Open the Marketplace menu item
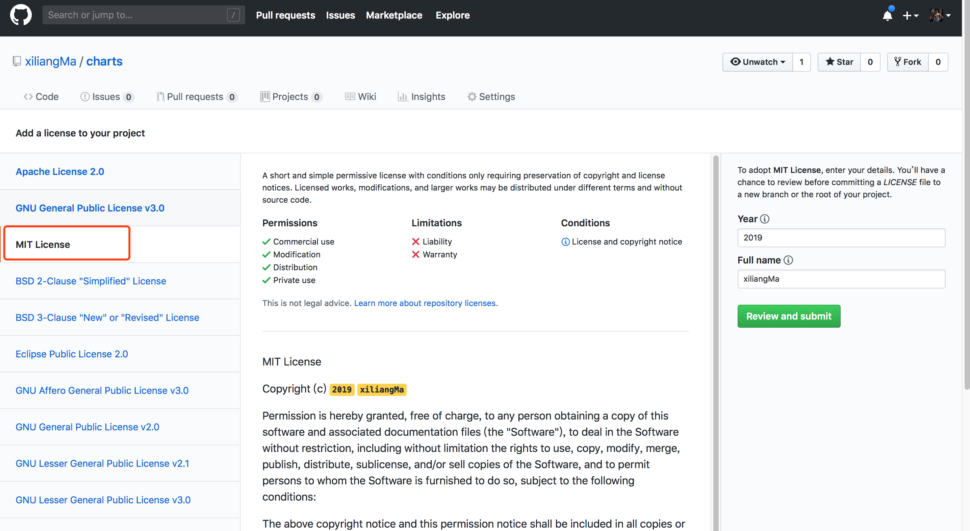This screenshot has height=531, width=970. click(394, 15)
